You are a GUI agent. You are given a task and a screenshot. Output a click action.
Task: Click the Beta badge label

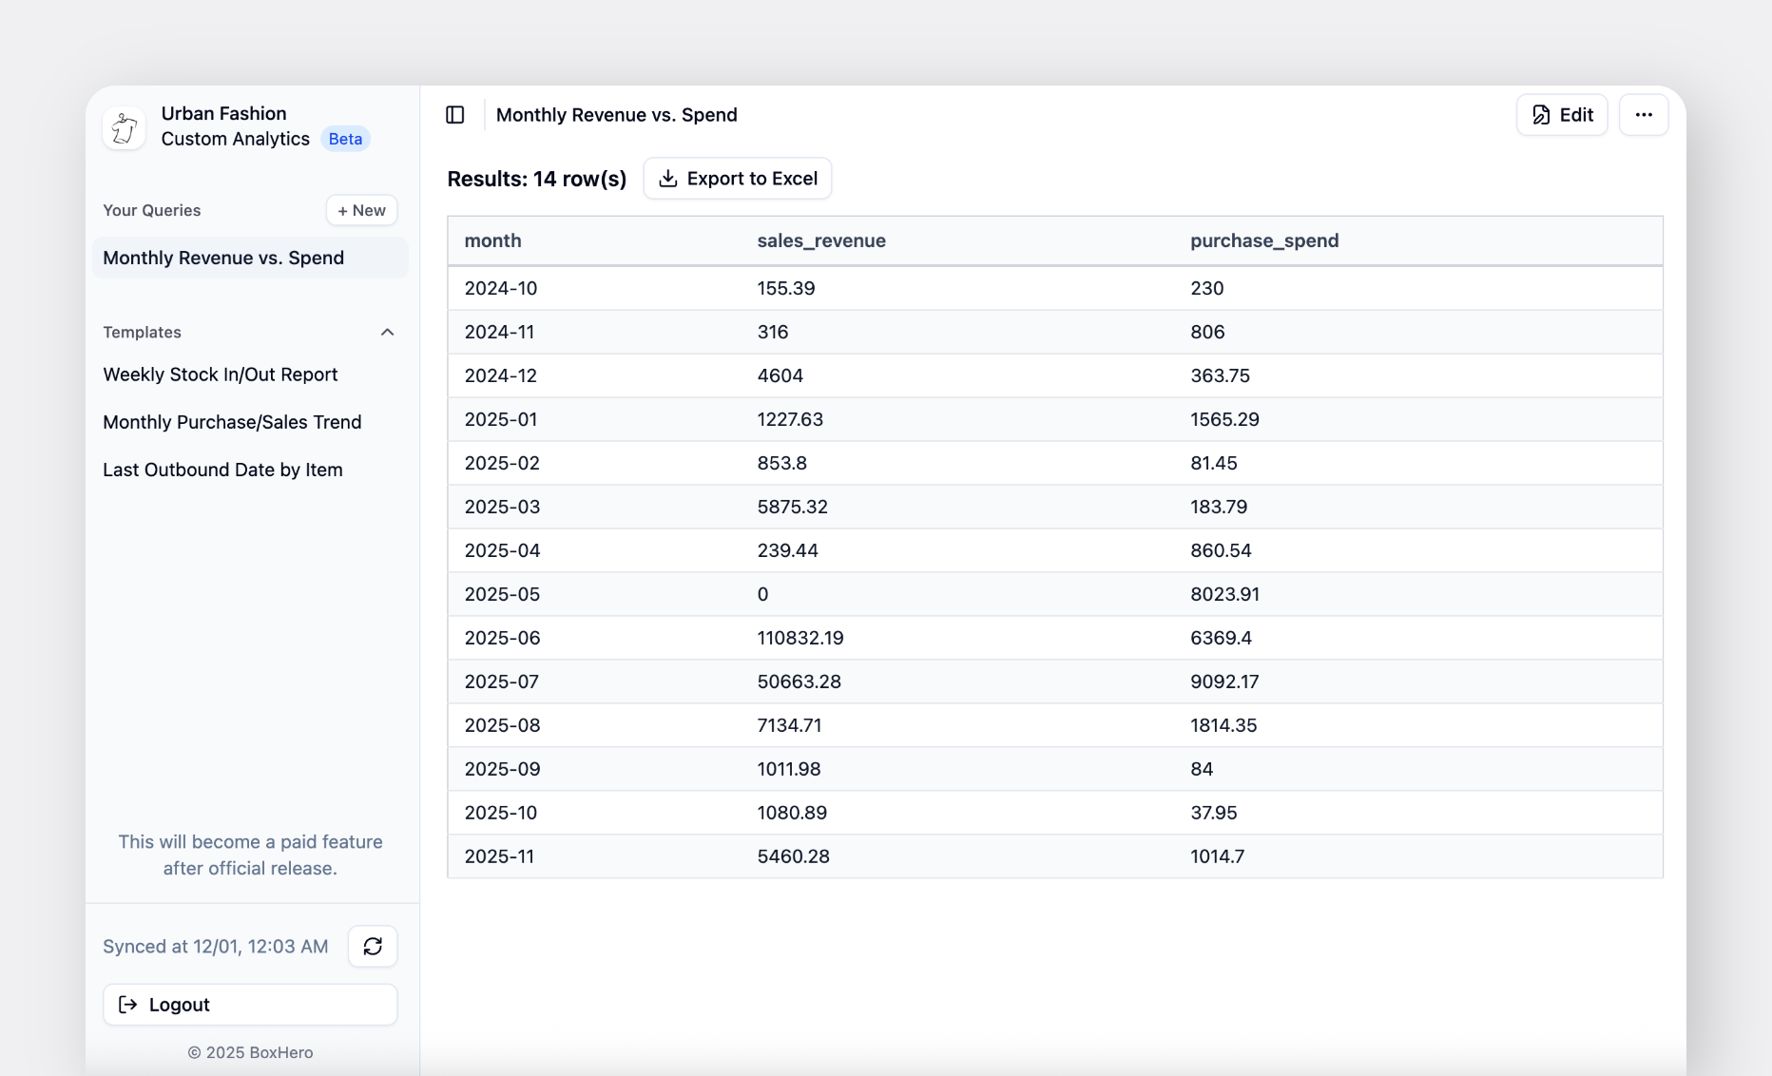(345, 139)
